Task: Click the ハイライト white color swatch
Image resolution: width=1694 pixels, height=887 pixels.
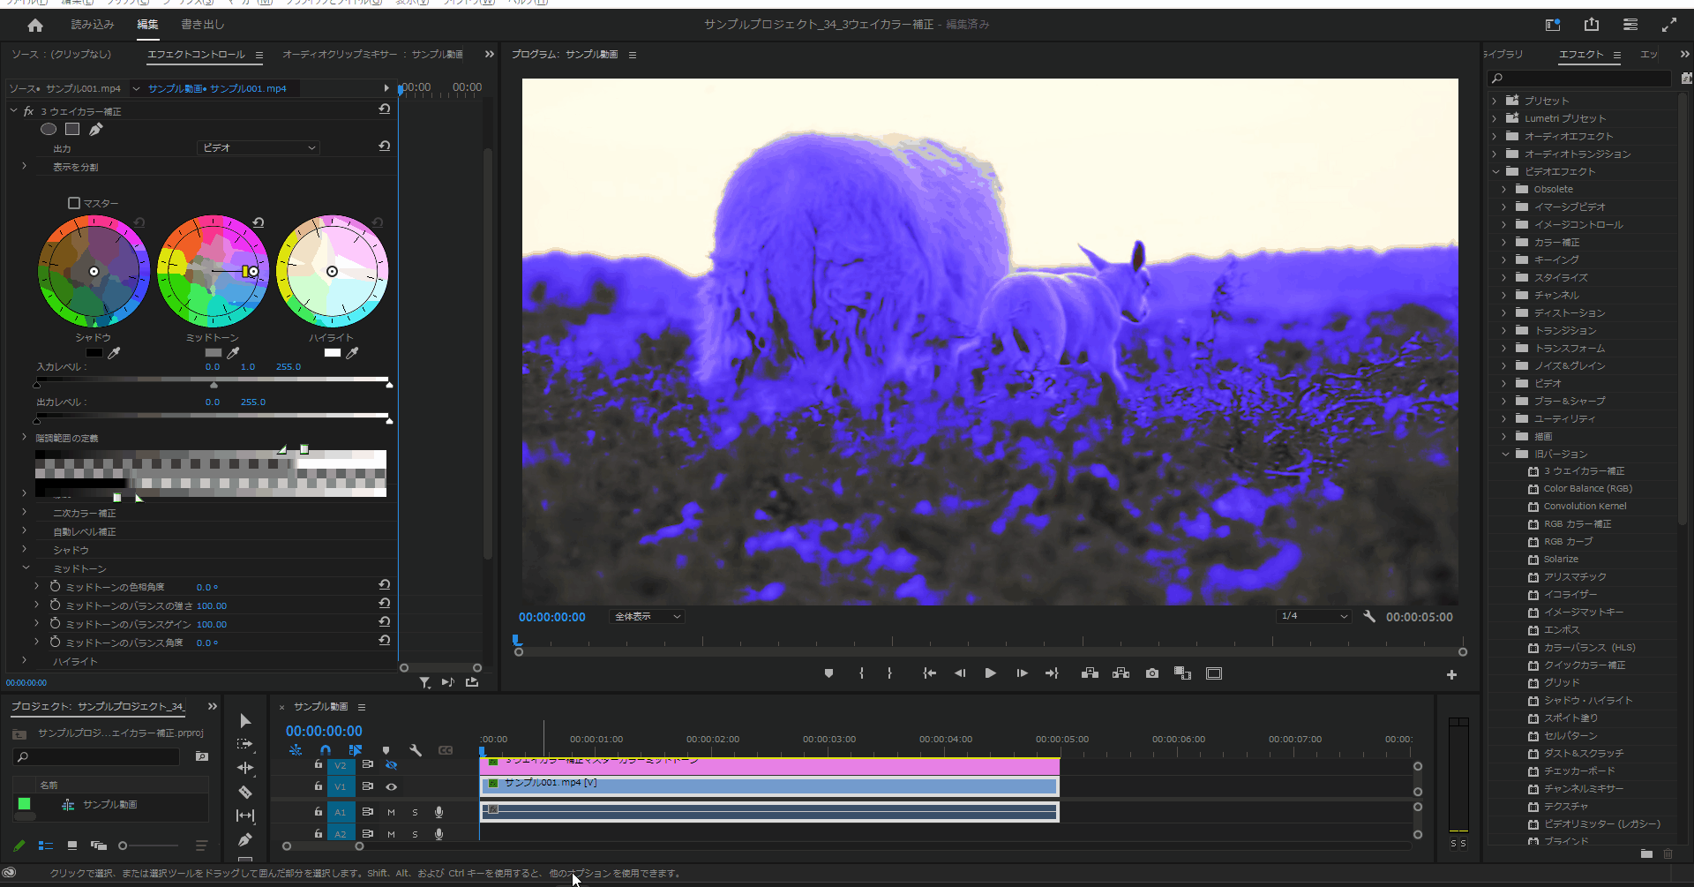Action: tap(333, 353)
